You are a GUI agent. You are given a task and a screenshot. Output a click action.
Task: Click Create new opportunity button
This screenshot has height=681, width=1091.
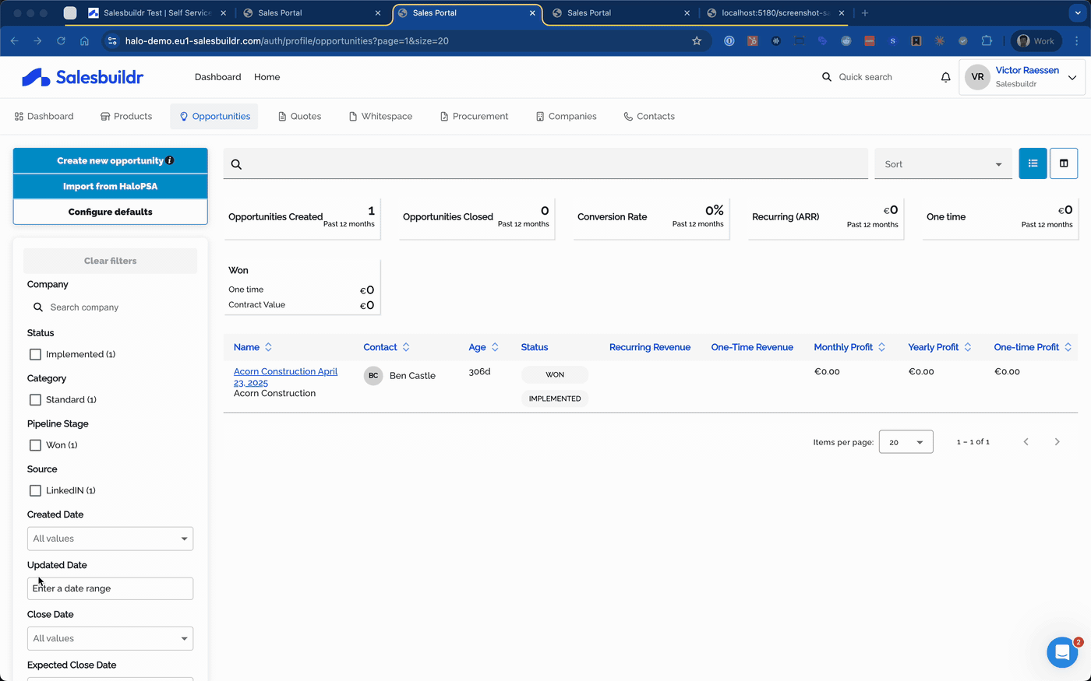tap(110, 160)
